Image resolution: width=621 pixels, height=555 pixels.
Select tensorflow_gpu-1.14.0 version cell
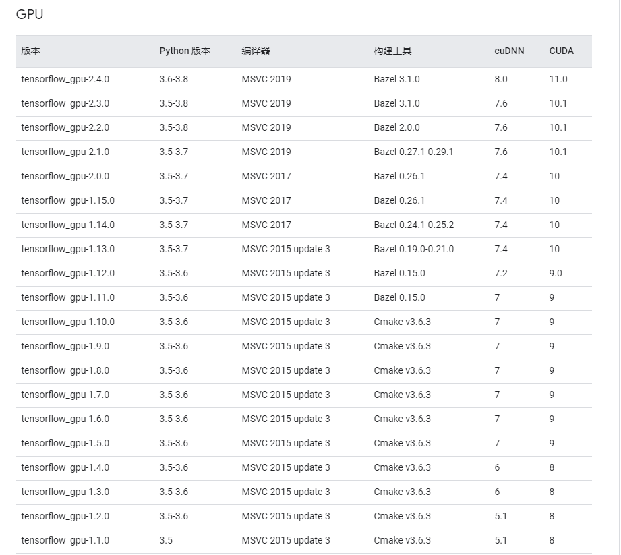point(67,225)
